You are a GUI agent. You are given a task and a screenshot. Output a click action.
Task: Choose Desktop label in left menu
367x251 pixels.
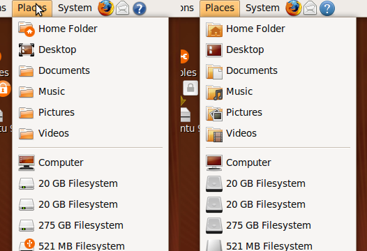pos(57,50)
